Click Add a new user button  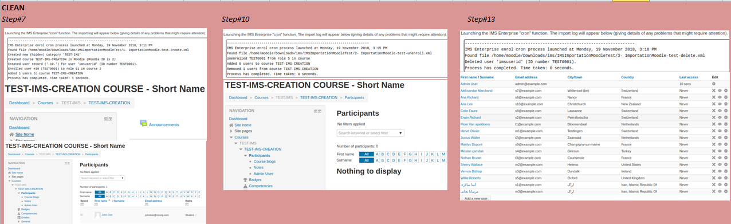pyautogui.click(x=477, y=198)
